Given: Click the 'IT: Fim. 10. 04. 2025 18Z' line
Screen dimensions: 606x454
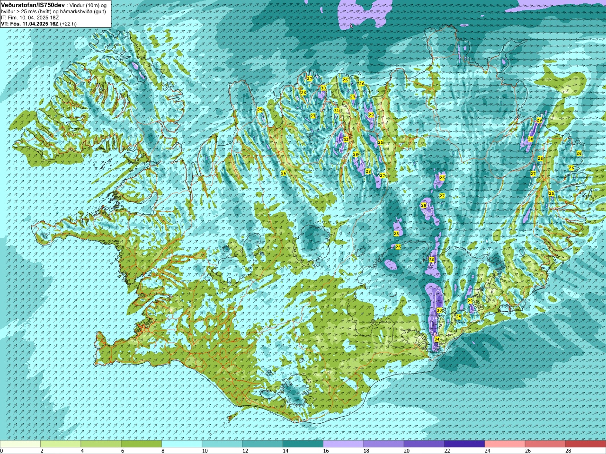Looking at the screenshot, I should click(29, 17).
